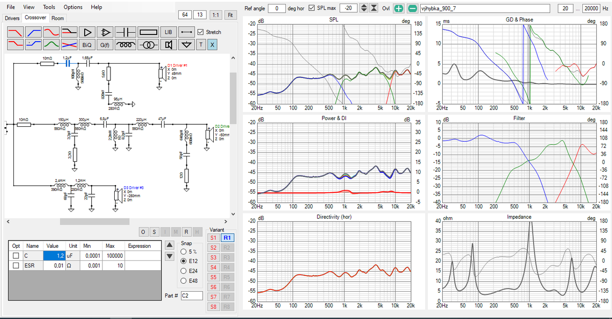Click the BiQ biquad button
Viewport: 612px width, 319px height.
click(x=87, y=44)
